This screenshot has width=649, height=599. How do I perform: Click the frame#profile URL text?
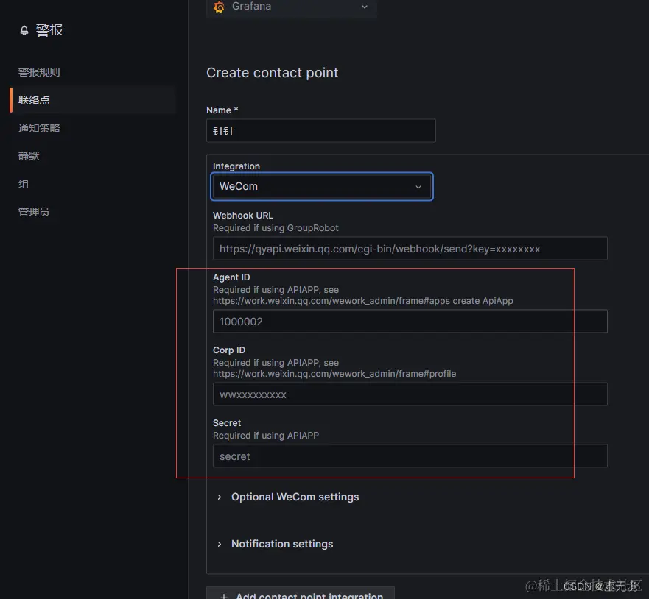click(334, 374)
